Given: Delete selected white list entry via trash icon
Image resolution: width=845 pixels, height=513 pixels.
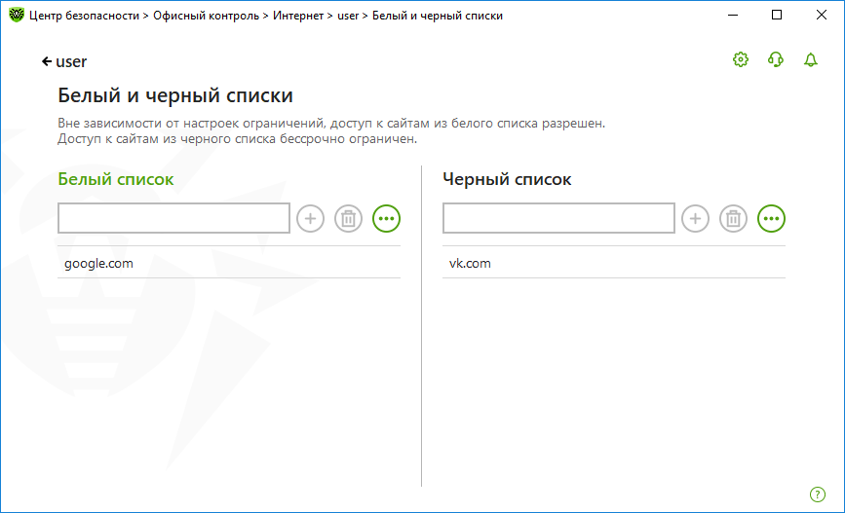Looking at the screenshot, I should [x=348, y=219].
